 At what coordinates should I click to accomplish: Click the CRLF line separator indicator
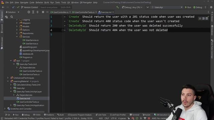[x=107, y=118]
